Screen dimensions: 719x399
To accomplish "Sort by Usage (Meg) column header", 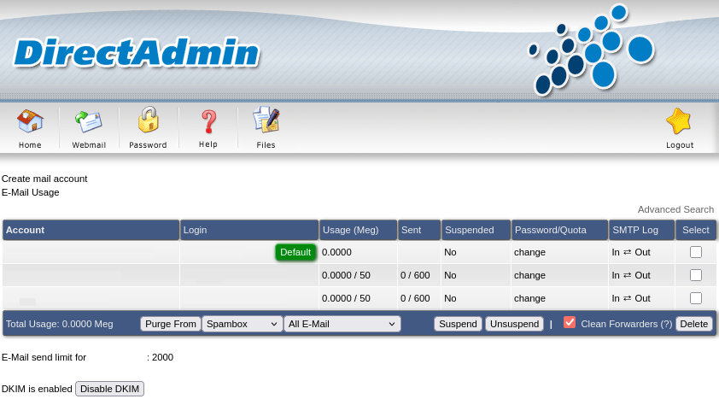I will click(350, 230).
